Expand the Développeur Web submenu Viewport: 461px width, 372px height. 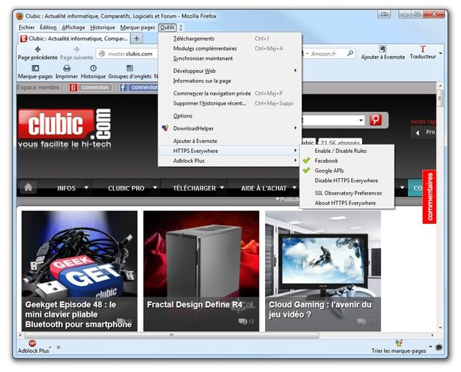tap(295, 70)
